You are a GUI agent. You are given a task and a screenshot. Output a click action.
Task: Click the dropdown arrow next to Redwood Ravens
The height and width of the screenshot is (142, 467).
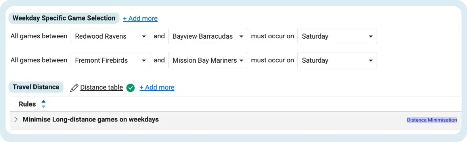(144, 36)
